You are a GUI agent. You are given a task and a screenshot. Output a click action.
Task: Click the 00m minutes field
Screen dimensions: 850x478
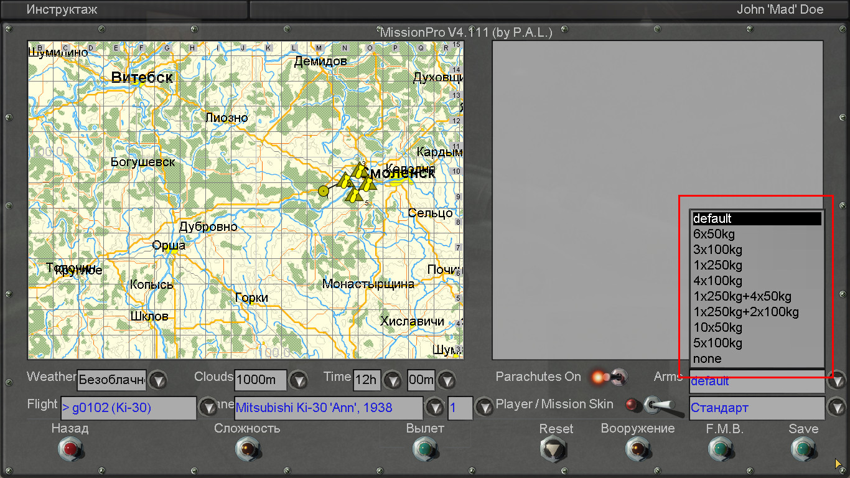[x=421, y=380]
